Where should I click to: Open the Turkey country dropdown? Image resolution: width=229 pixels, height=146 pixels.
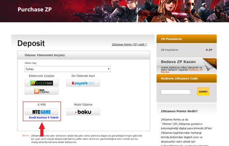pos(68,69)
